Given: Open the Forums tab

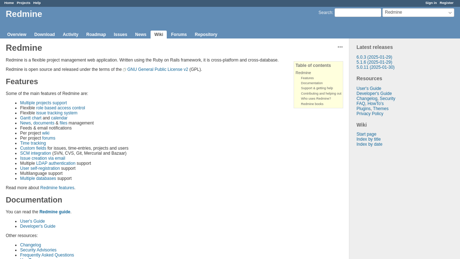Looking at the screenshot, I should coord(179,35).
